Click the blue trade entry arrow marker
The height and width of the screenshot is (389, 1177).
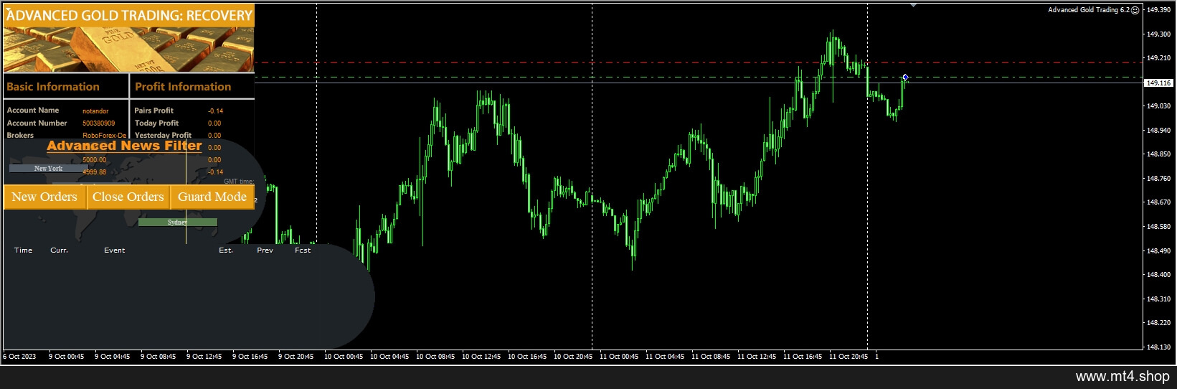[905, 77]
